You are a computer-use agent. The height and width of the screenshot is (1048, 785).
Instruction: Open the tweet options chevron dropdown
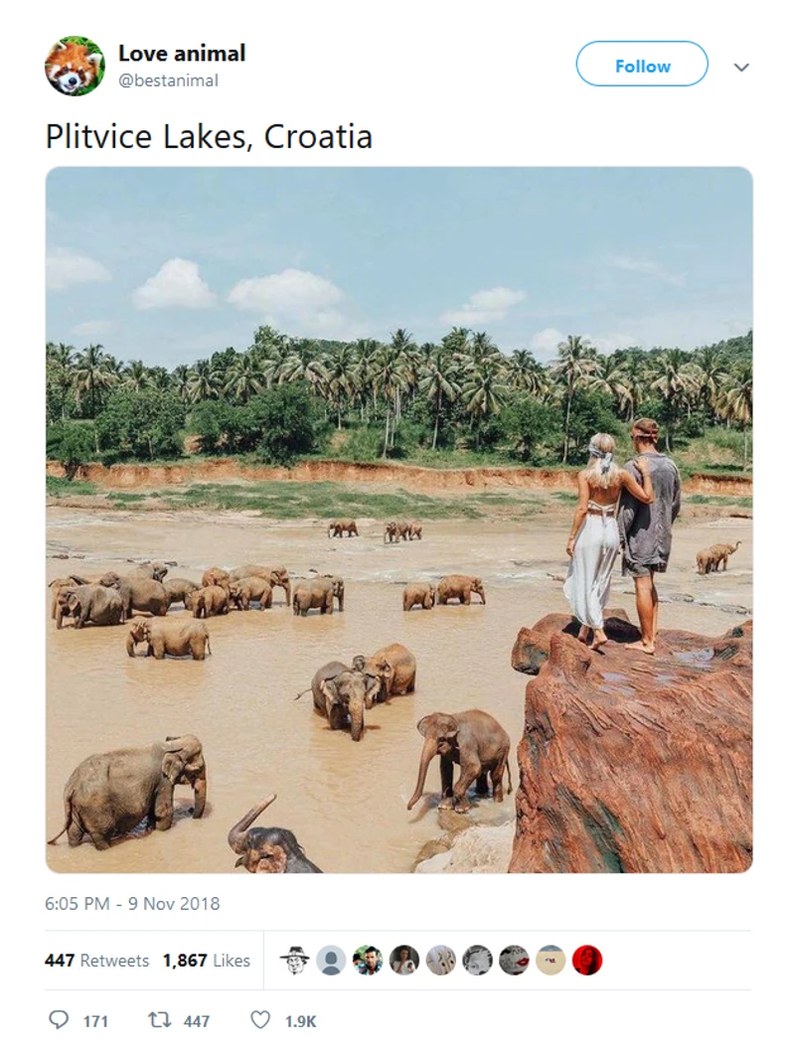click(741, 67)
